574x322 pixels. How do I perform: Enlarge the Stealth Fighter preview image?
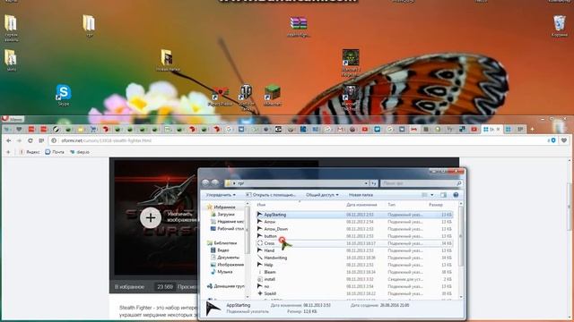pyautogui.click(x=151, y=218)
